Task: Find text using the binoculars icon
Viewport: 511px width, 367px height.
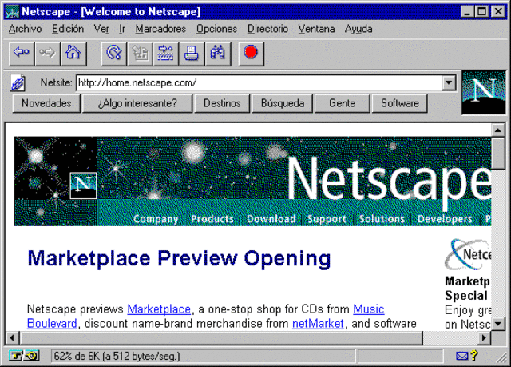Action: click(x=218, y=54)
